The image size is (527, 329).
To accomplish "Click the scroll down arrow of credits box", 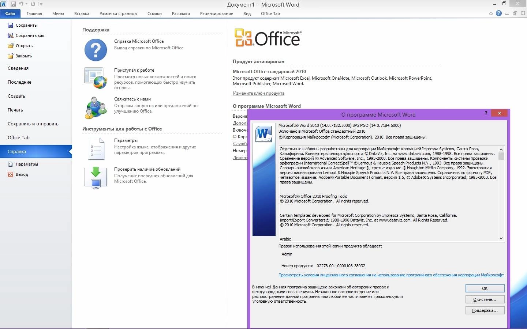I will 501,238.
